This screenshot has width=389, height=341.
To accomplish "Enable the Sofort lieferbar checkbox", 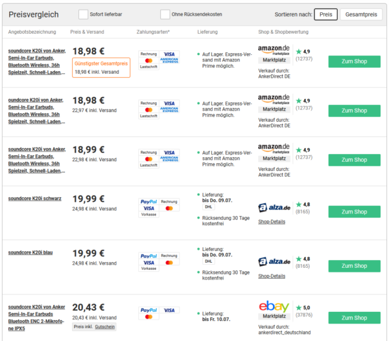I will [x=83, y=14].
